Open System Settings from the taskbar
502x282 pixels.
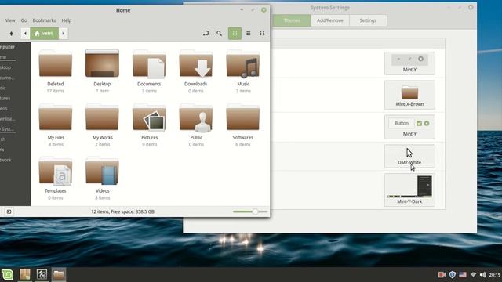(42, 275)
